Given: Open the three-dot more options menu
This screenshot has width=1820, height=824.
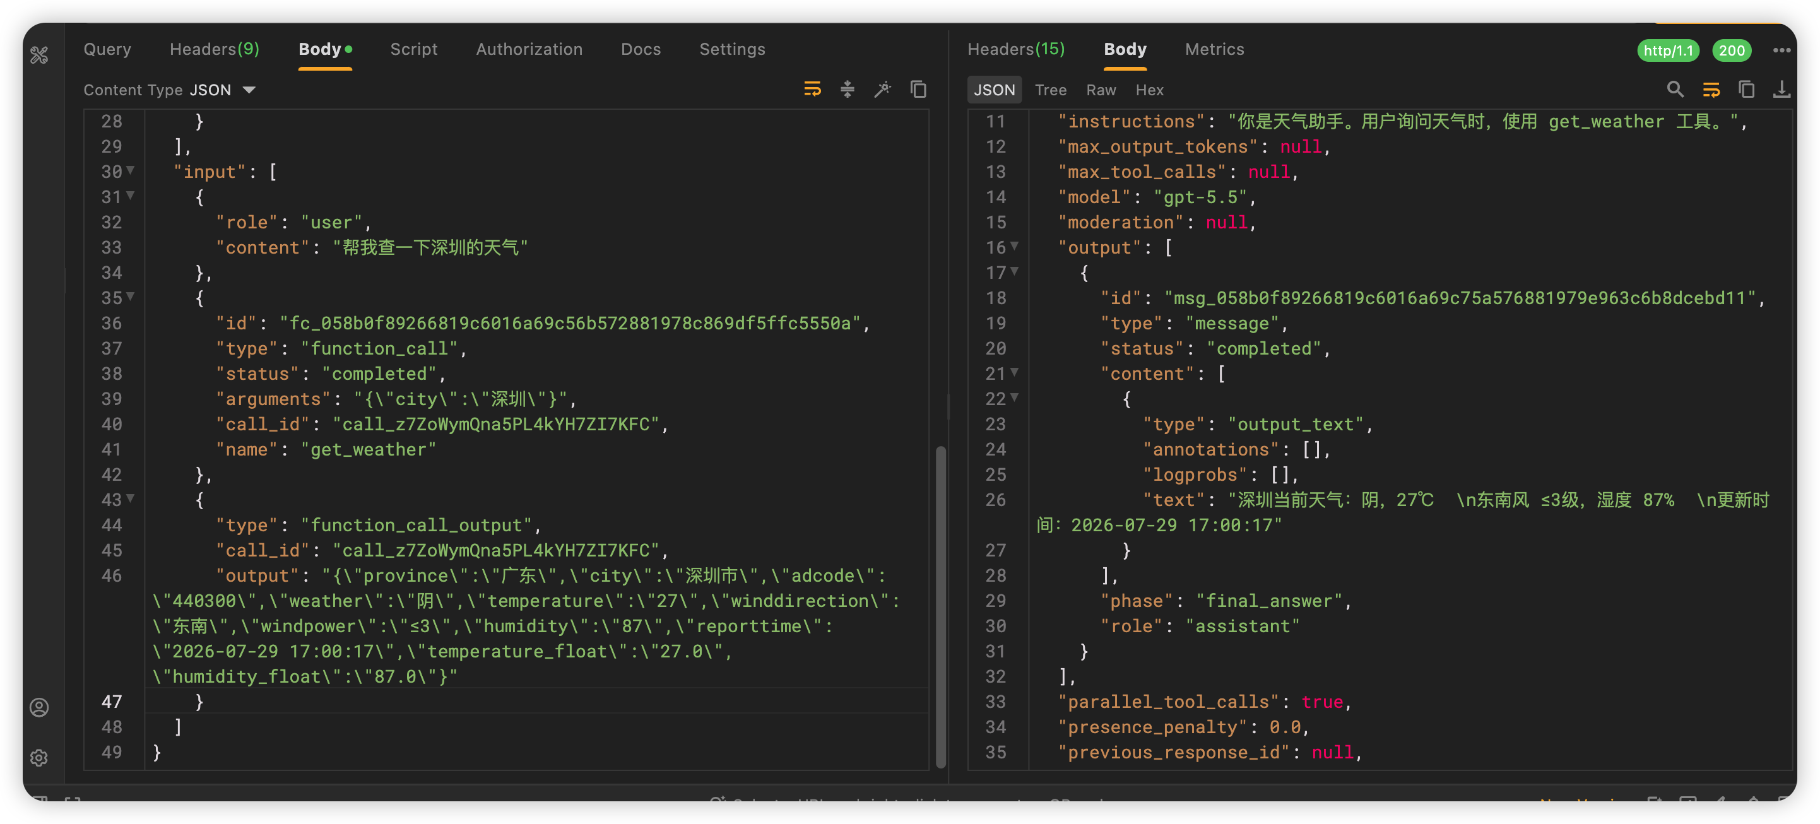Looking at the screenshot, I should coord(1782,50).
